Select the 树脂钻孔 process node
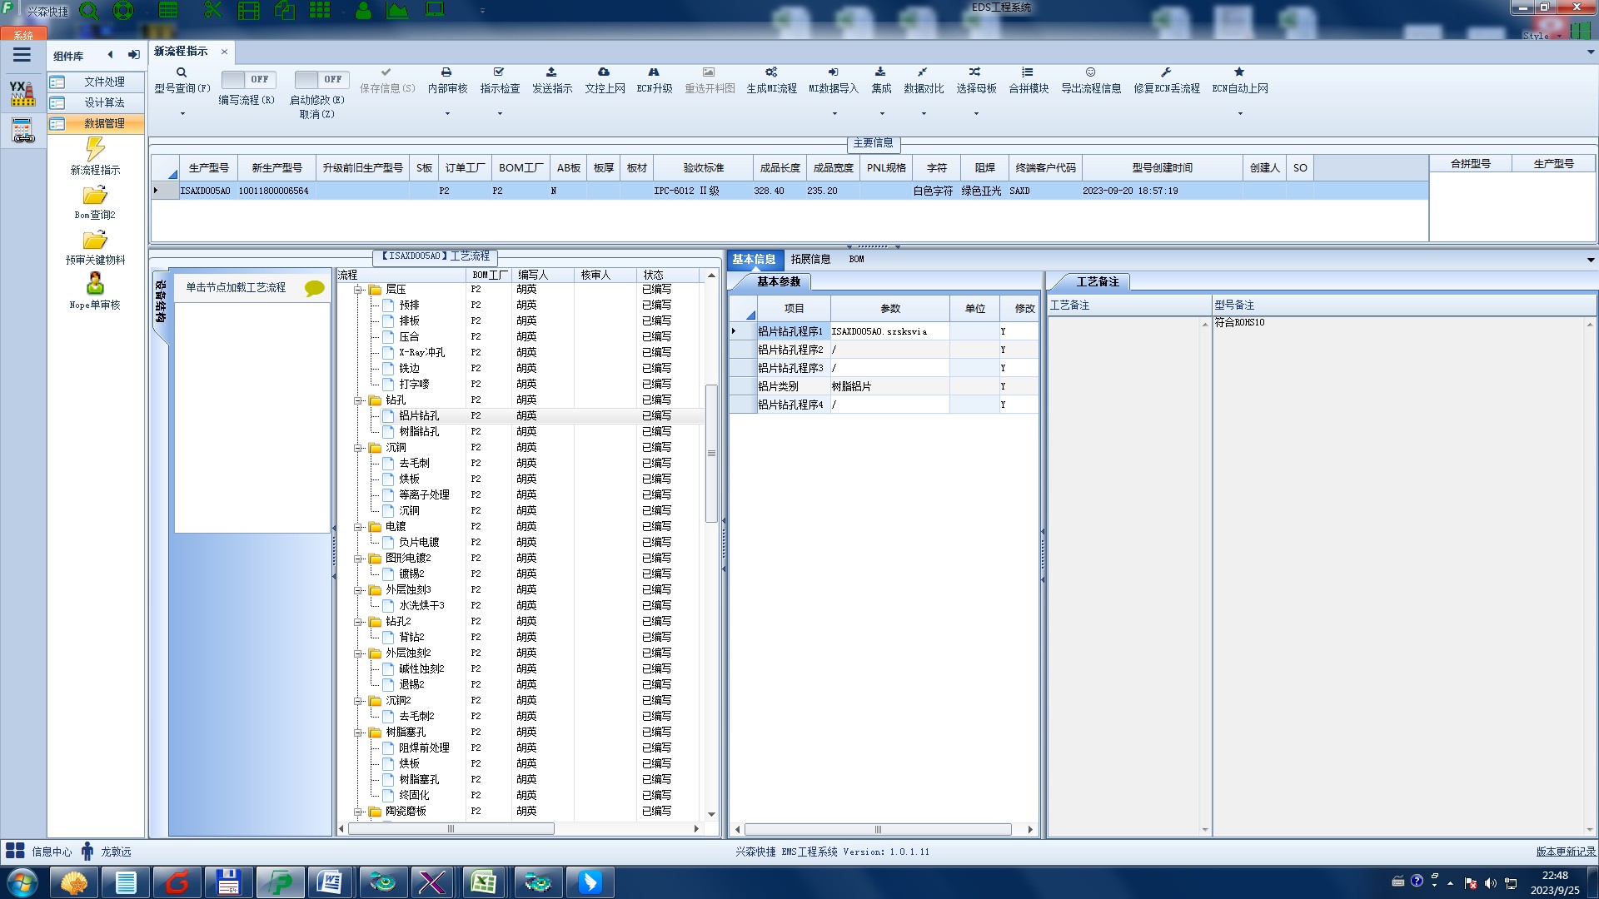Screen dimensions: 1599x899 (418, 431)
